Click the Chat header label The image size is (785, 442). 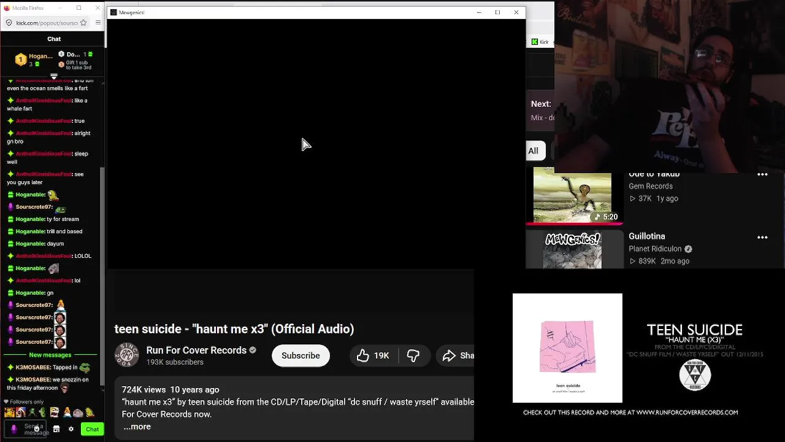[x=54, y=39]
